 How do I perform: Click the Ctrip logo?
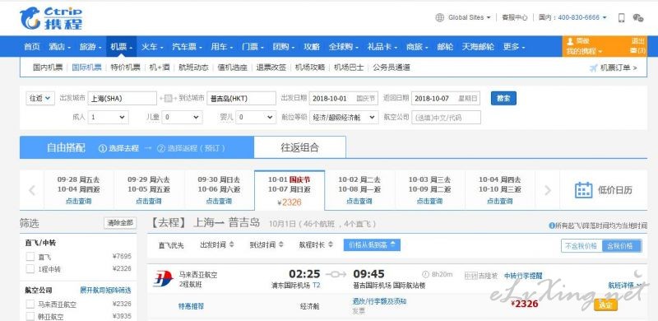pos(51,18)
